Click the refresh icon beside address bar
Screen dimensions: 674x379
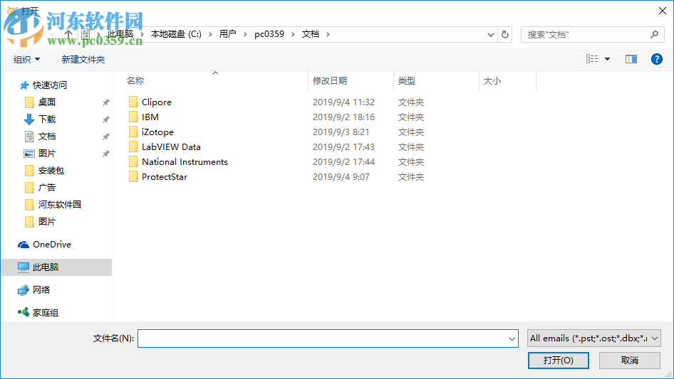[505, 34]
